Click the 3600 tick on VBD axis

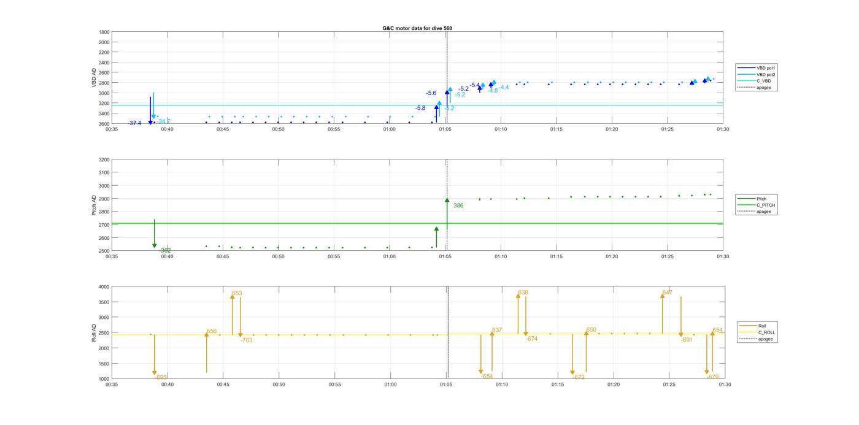click(x=104, y=124)
